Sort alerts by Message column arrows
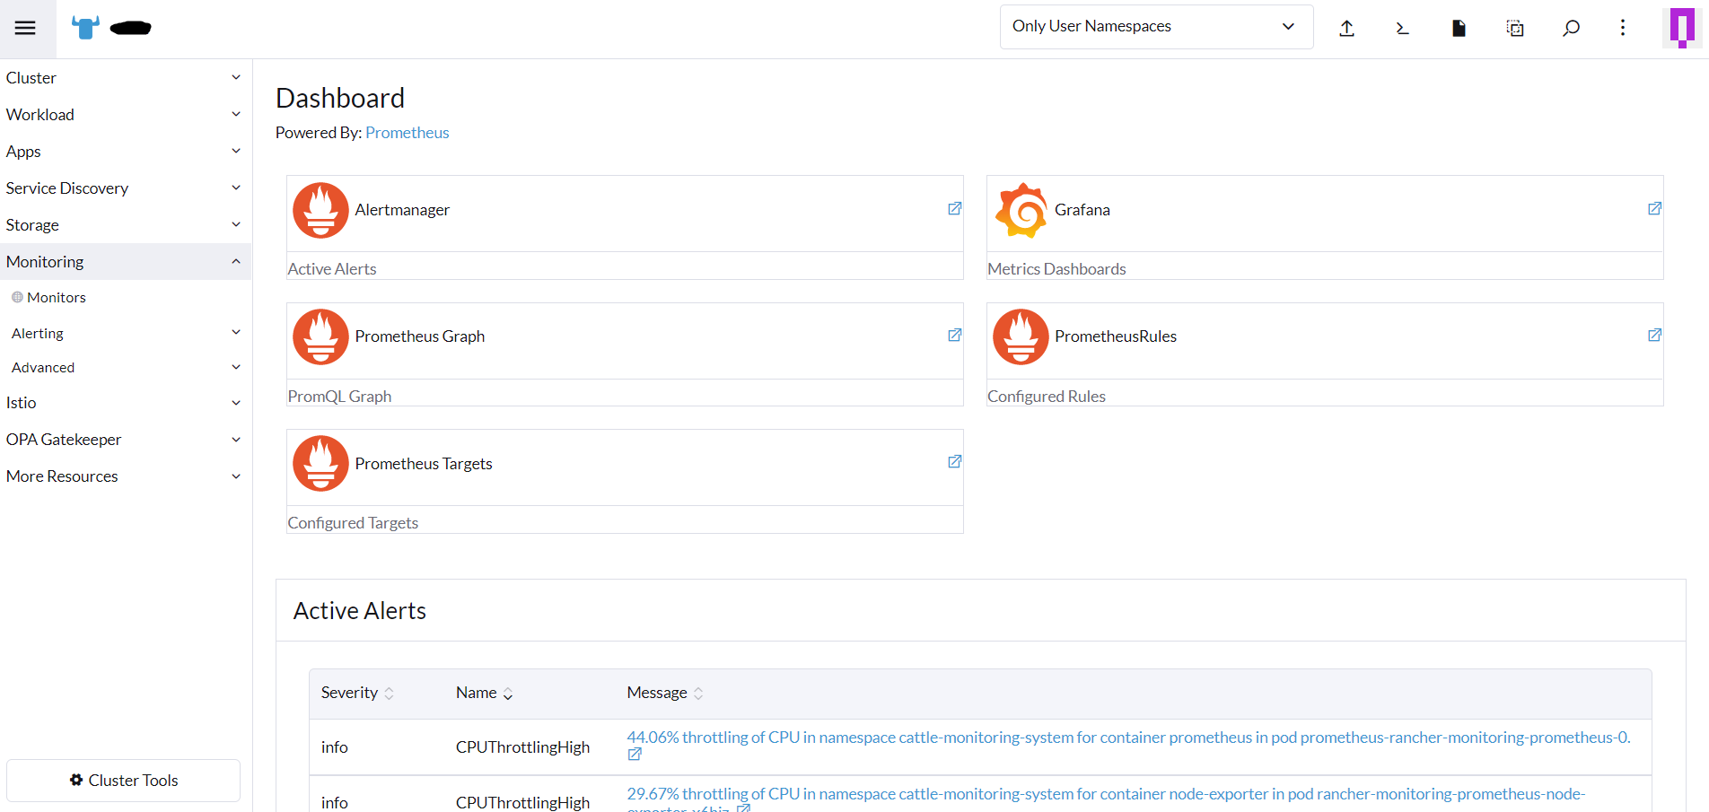 (x=698, y=694)
